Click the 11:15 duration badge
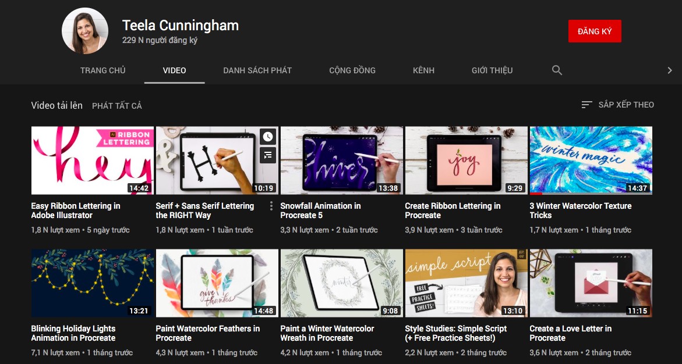Viewport: 682px width, 364px height. click(638, 311)
